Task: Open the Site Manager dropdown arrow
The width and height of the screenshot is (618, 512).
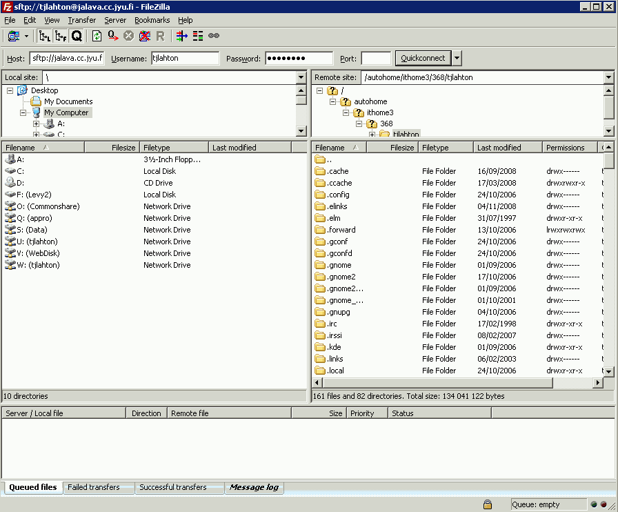Action: click(x=26, y=37)
